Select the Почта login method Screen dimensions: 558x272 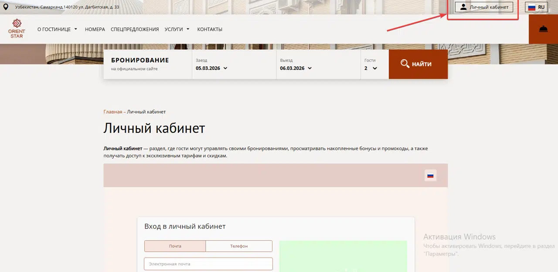pyautogui.click(x=175, y=246)
